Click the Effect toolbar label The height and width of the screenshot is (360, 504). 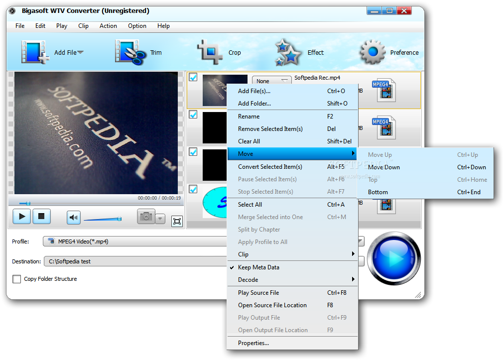pos(316,53)
